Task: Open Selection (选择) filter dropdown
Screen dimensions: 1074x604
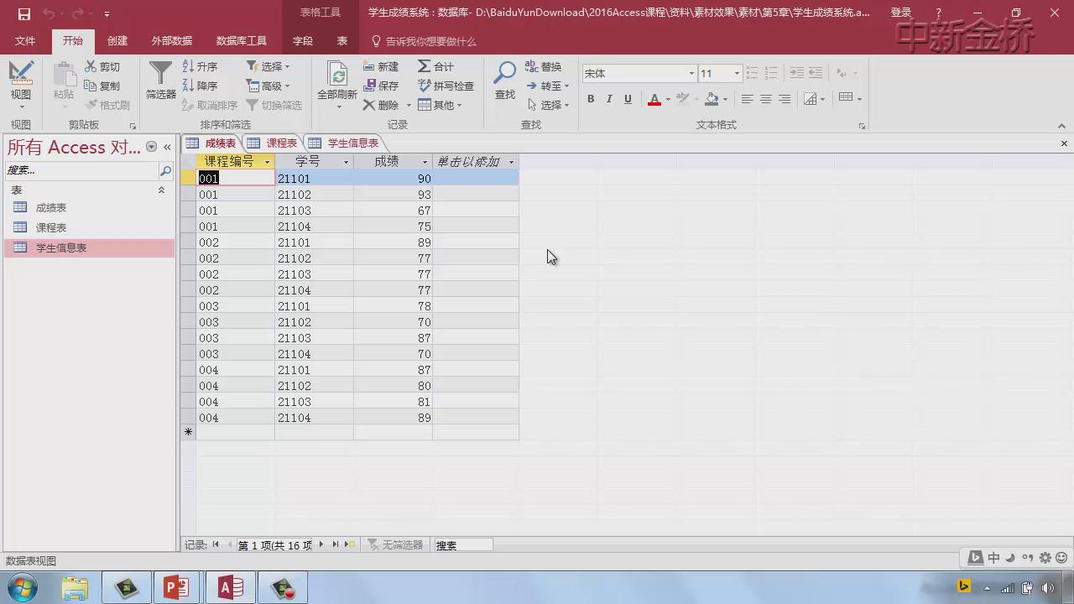Action: (268, 66)
